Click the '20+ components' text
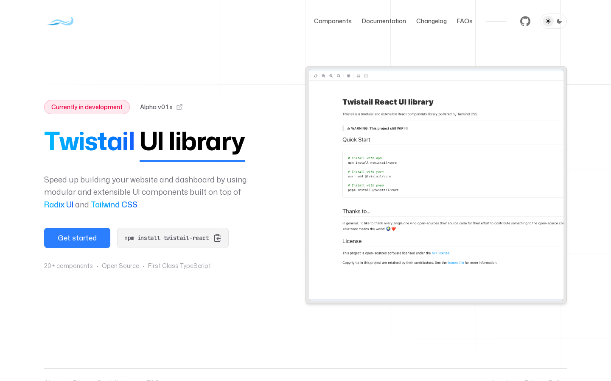This screenshot has height=381, width=611. click(68, 266)
